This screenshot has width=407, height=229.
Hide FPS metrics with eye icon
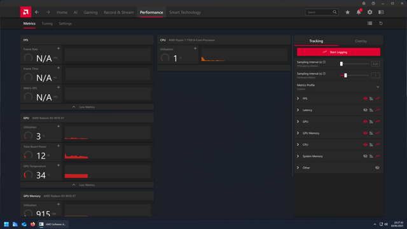point(365,99)
